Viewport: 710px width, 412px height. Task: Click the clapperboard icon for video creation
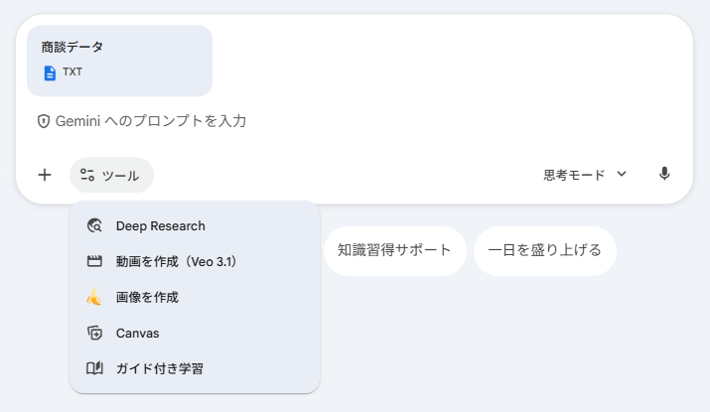(x=94, y=261)
